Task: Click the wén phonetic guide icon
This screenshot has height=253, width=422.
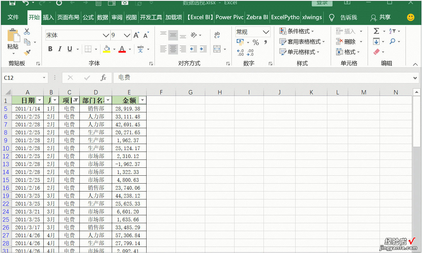Action: point(140,49)
